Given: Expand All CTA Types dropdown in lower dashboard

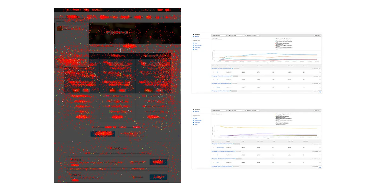Looking at the screenshot, I should click(236, 111).
